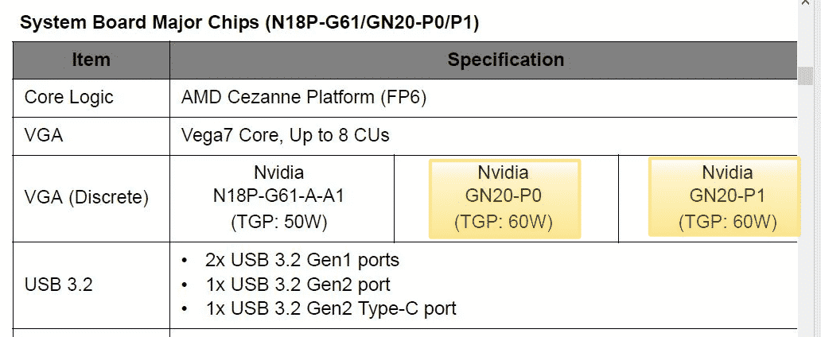This screenshot has width=821, height=337.
Task: Click the Specification column header
Action: pos(505,60)
